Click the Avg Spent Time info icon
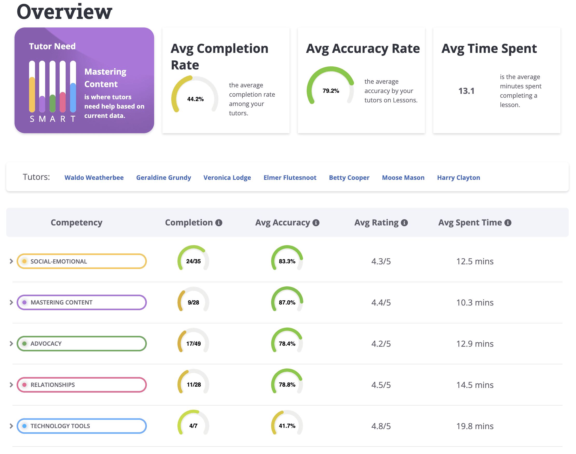Image resolution: width=576 pixels, height=454 pixels. point(508,223)
